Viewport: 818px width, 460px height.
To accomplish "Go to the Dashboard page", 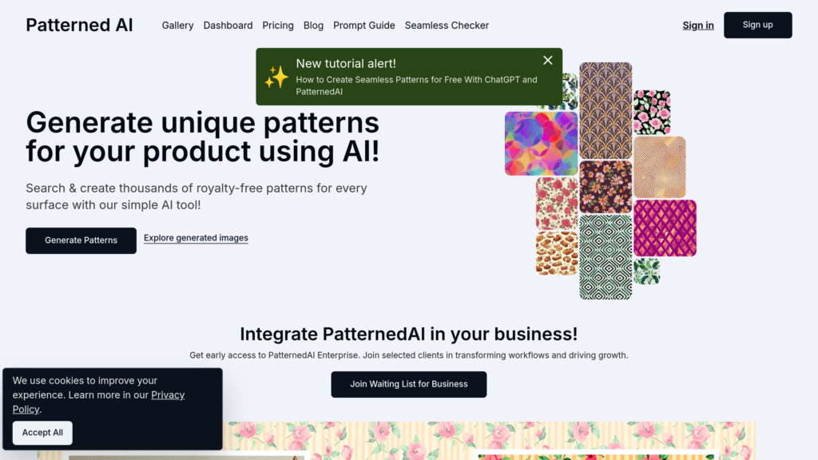I will (x=228, y=26).
